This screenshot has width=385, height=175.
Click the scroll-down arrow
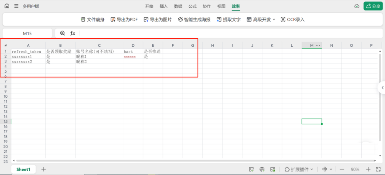coord(380,156)
